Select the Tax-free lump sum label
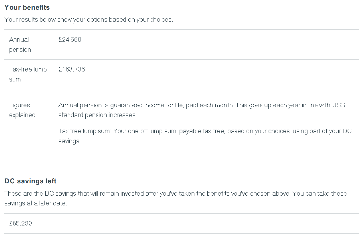The width and height of the screenshot is (359, 235). click(28, 74)
